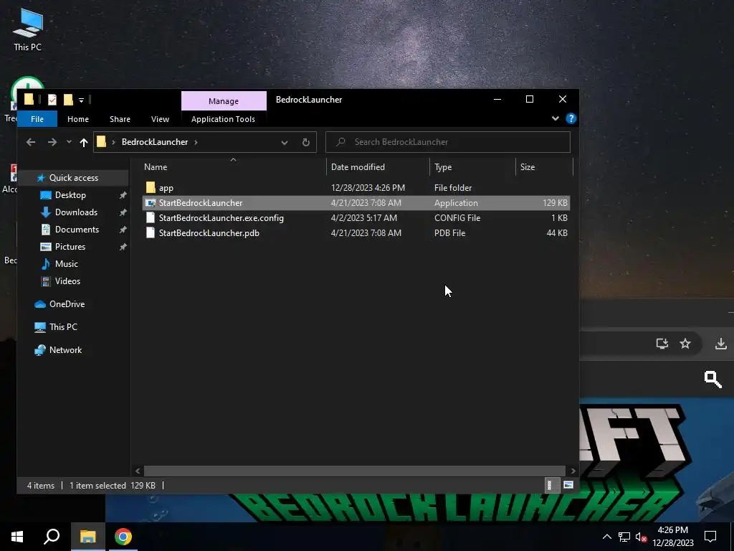Click Chrome downloads arrow icon
Image resolution: width=734 pixels, height=551 pixels.
pos(721,344)
